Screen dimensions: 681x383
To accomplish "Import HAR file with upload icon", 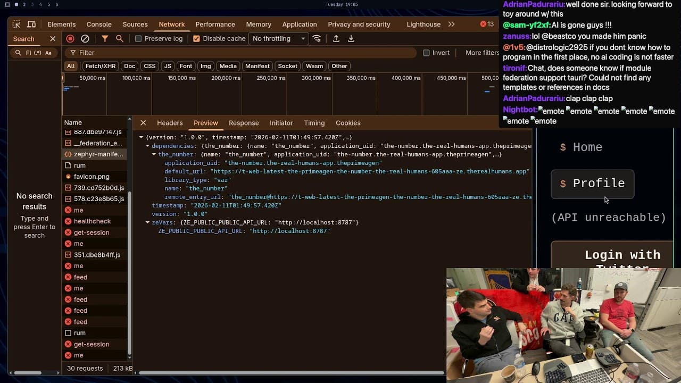I will (x=336, y=39).
